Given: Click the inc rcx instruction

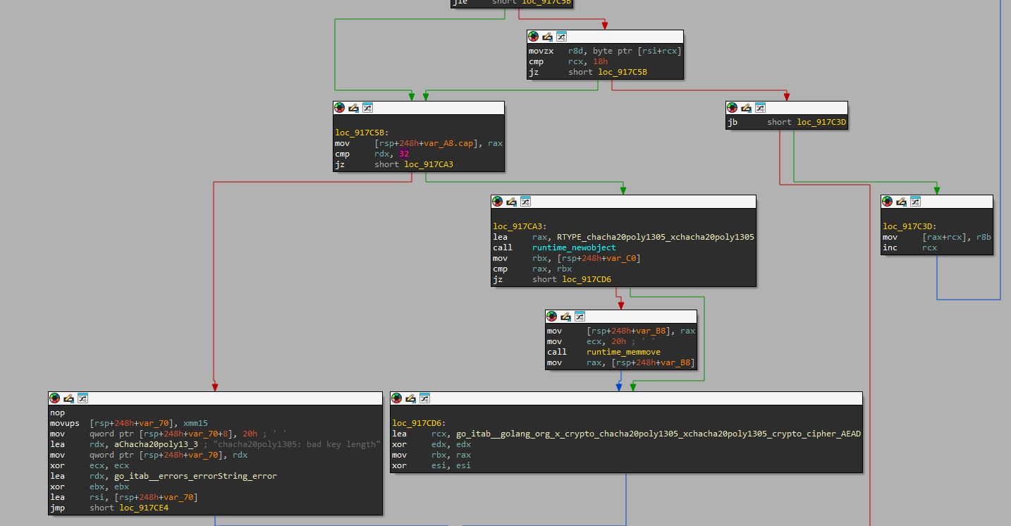Looking at the screenshot, I should [909, 247].
